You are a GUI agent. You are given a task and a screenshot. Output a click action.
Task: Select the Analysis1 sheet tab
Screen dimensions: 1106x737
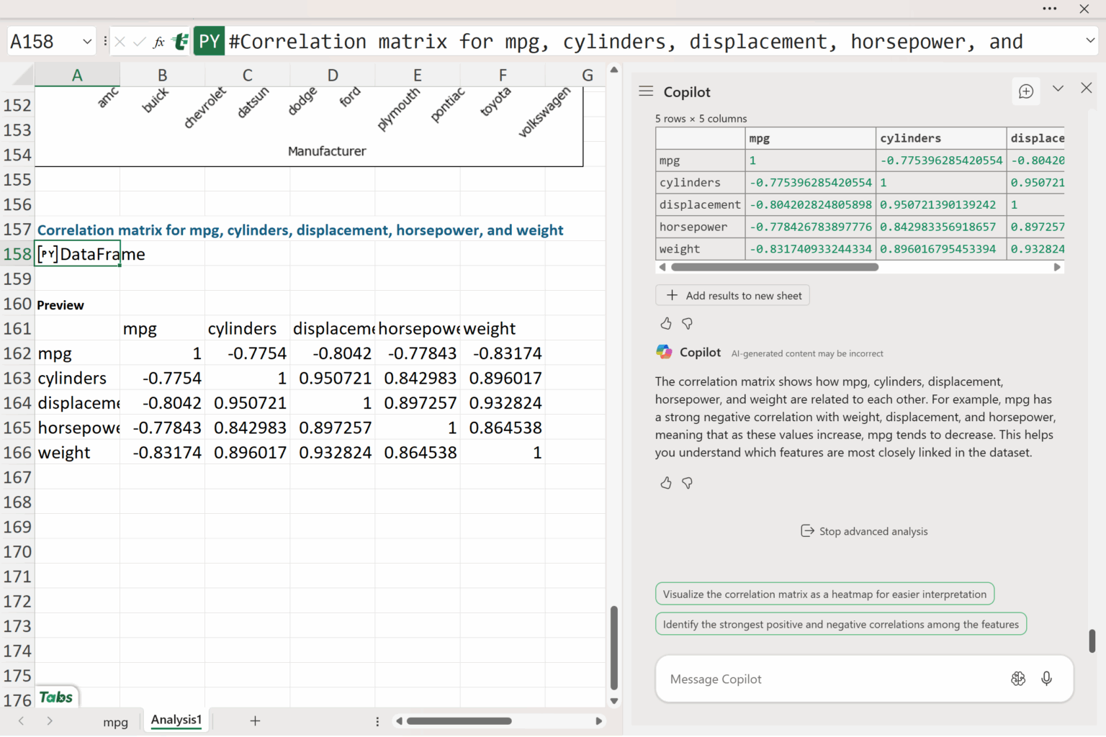(176, 720)
